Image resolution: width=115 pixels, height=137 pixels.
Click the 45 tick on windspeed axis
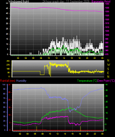pos(7,8)
